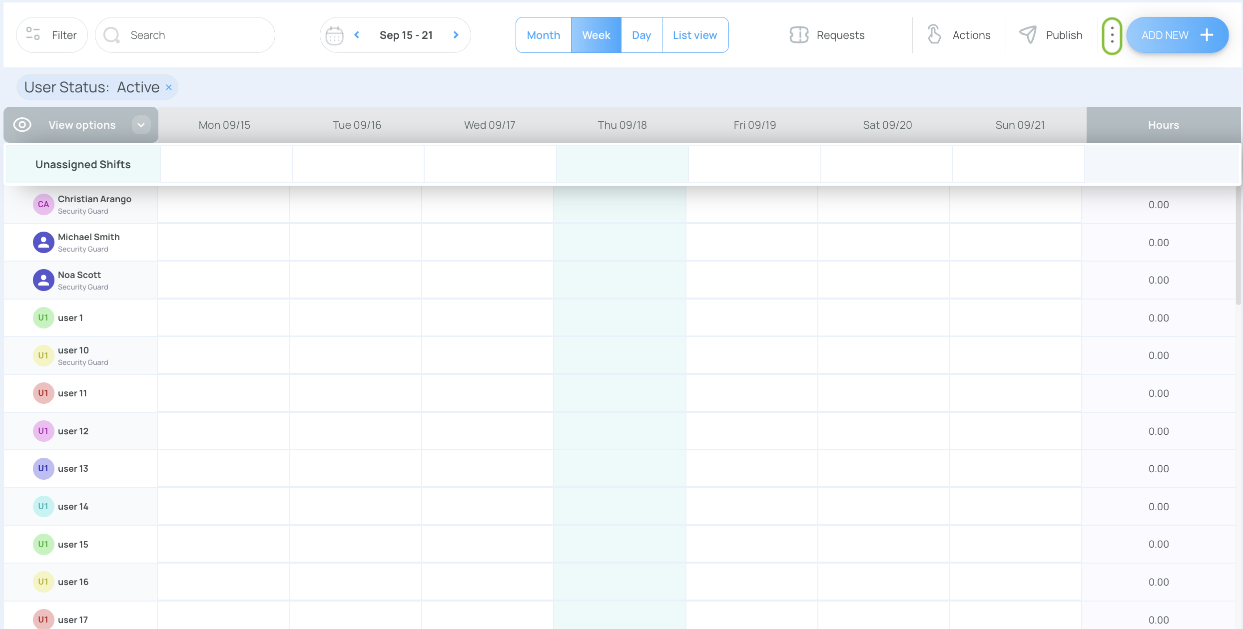
Task: Expand the View options dropdown chevron
Action: click(141, 125)
